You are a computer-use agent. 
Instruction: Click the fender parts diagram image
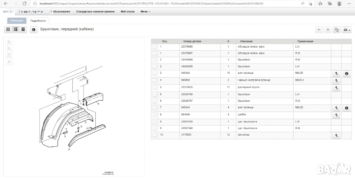pos(73,114)
